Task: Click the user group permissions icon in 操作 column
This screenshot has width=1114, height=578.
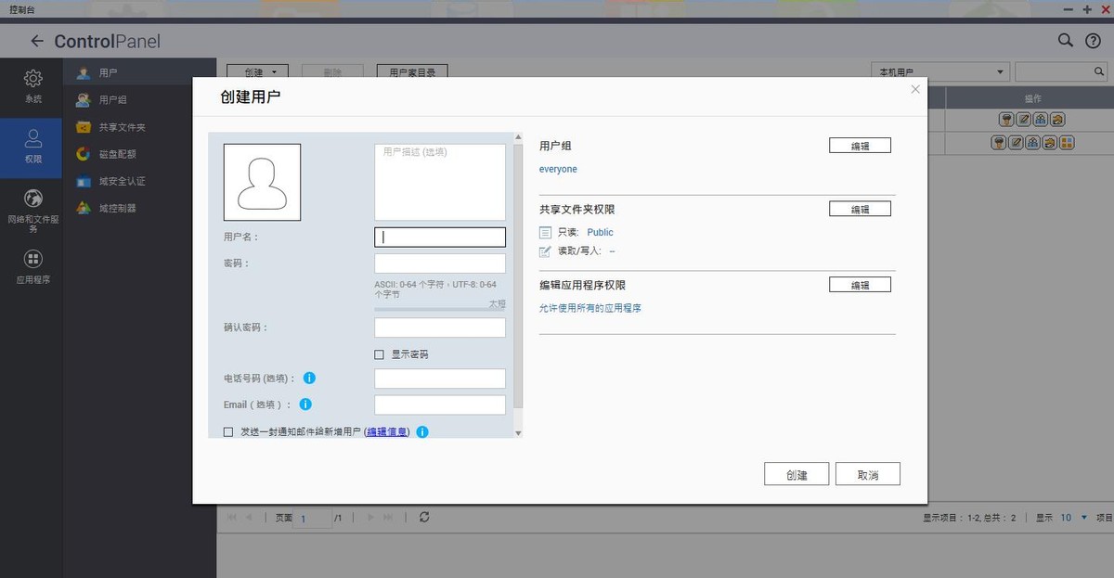Action: pyautogui.click(x=1040, y=119)
